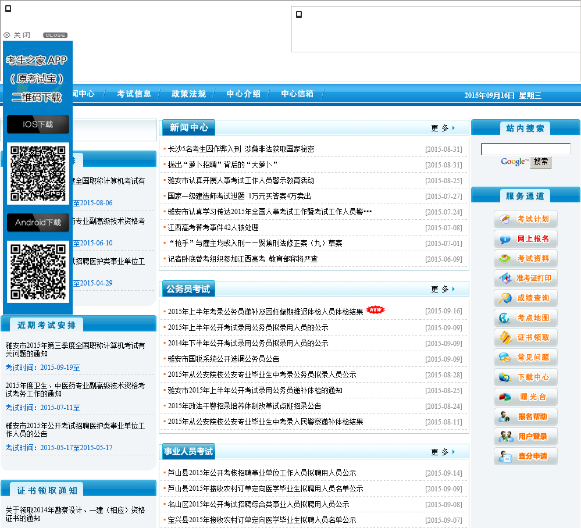Open the 成绩查询 service icon button
Screen dimensions: 581x528
click(x=525, y=298)
